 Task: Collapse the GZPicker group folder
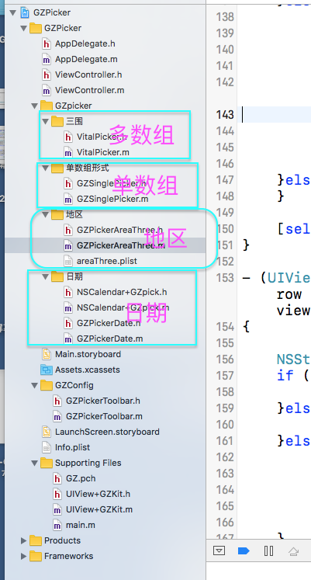pos(24,28)
